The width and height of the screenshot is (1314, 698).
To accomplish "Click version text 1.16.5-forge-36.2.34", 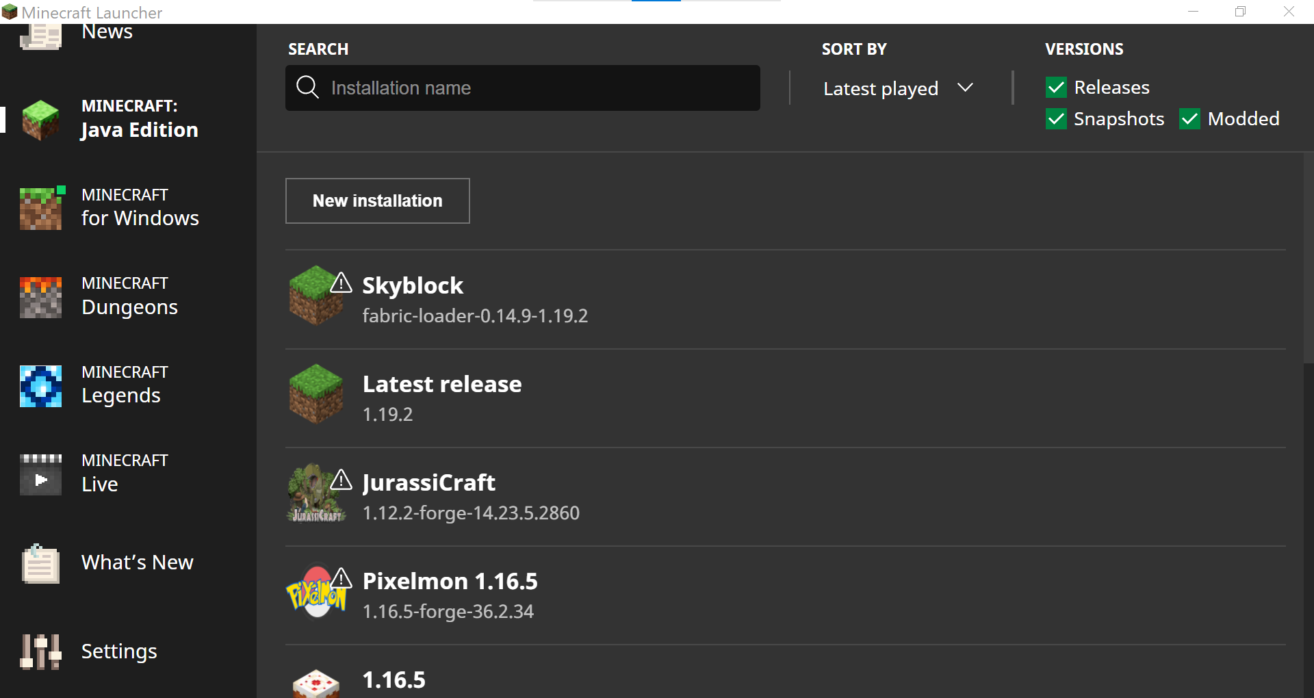I will [448, 611].
